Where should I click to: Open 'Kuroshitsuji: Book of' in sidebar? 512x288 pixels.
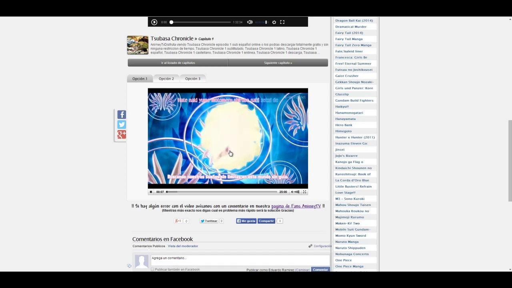coord(353,174)
